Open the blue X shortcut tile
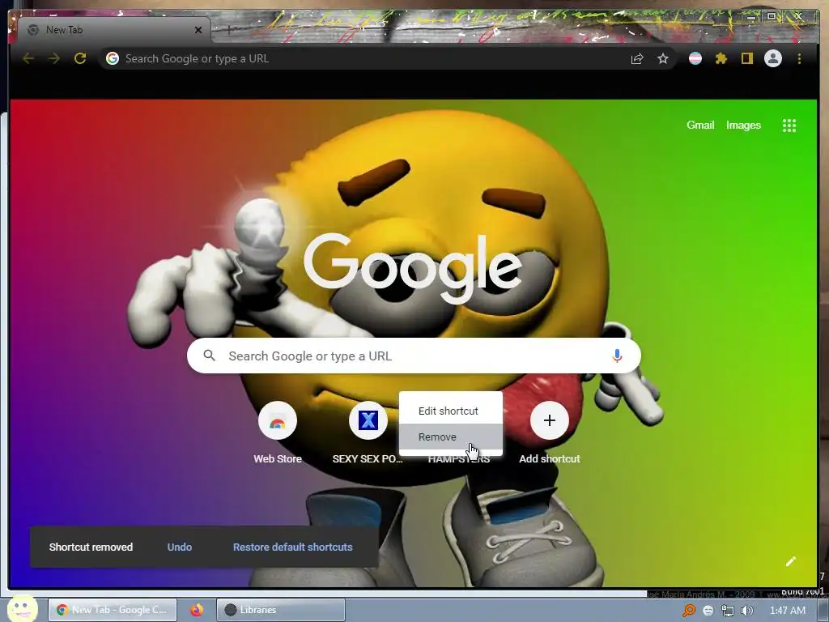 click(368, 420)
